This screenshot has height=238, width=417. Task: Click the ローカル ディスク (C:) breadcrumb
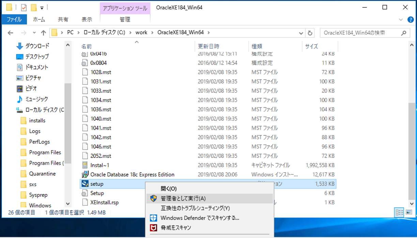click(x=105, y=32)
